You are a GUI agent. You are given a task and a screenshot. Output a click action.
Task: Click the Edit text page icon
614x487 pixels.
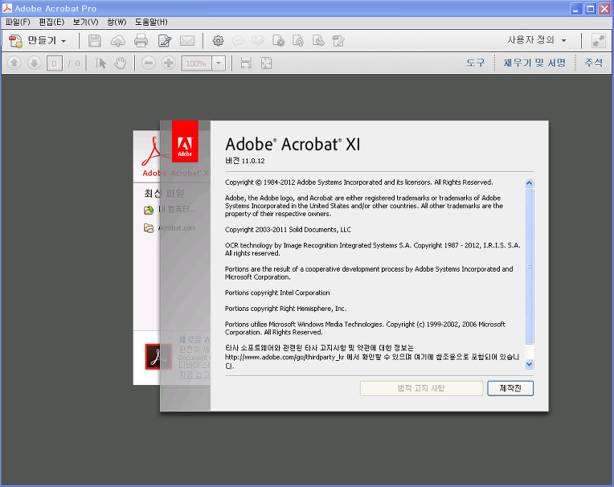(165, 41)
